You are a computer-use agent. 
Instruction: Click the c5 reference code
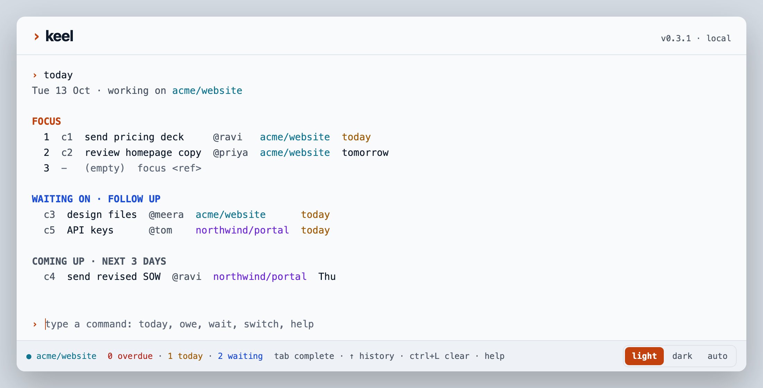tap(49, 230)
